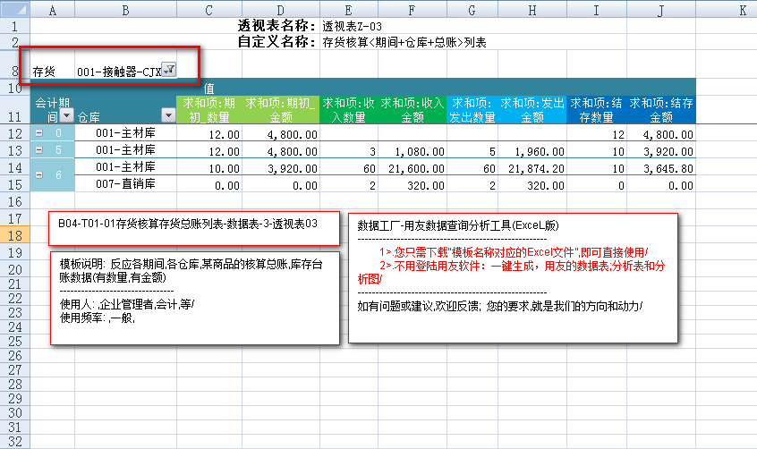Collapse the period 5 pivot group
Image resolution: width=757 pixels, height=449 pixels.
coord(38,150)
